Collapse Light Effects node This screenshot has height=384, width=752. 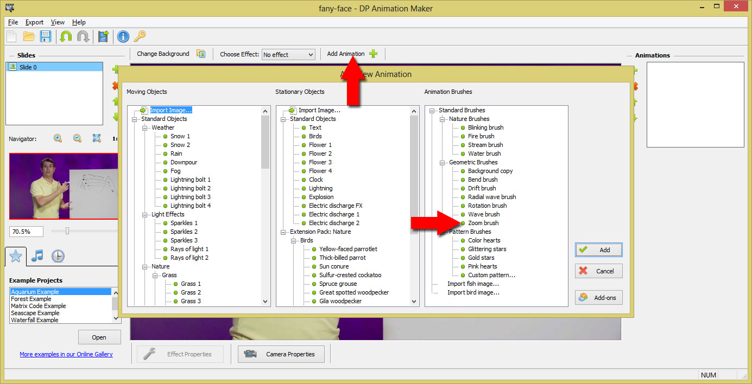[x=145, y=214]
